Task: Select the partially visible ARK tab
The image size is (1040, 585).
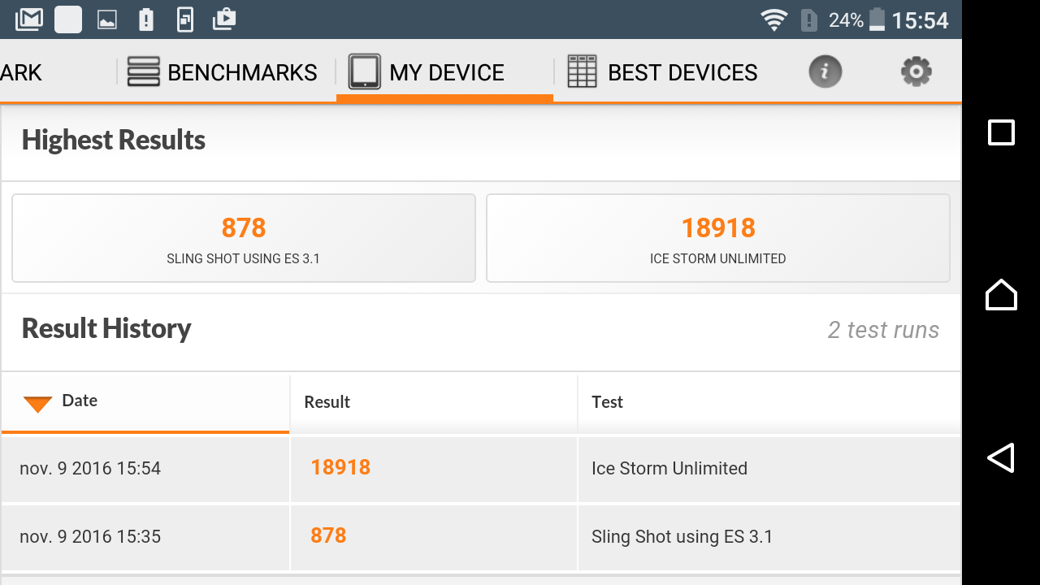Action: pyautogui.click(x=21, y=72)
